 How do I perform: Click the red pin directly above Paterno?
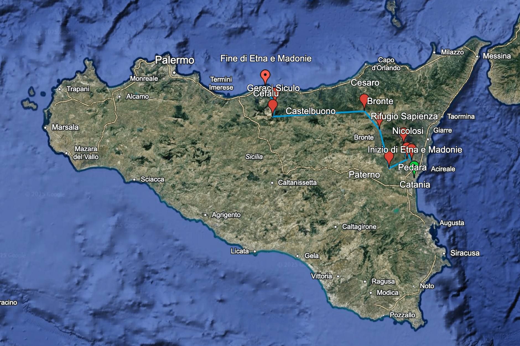pos(389,158)
